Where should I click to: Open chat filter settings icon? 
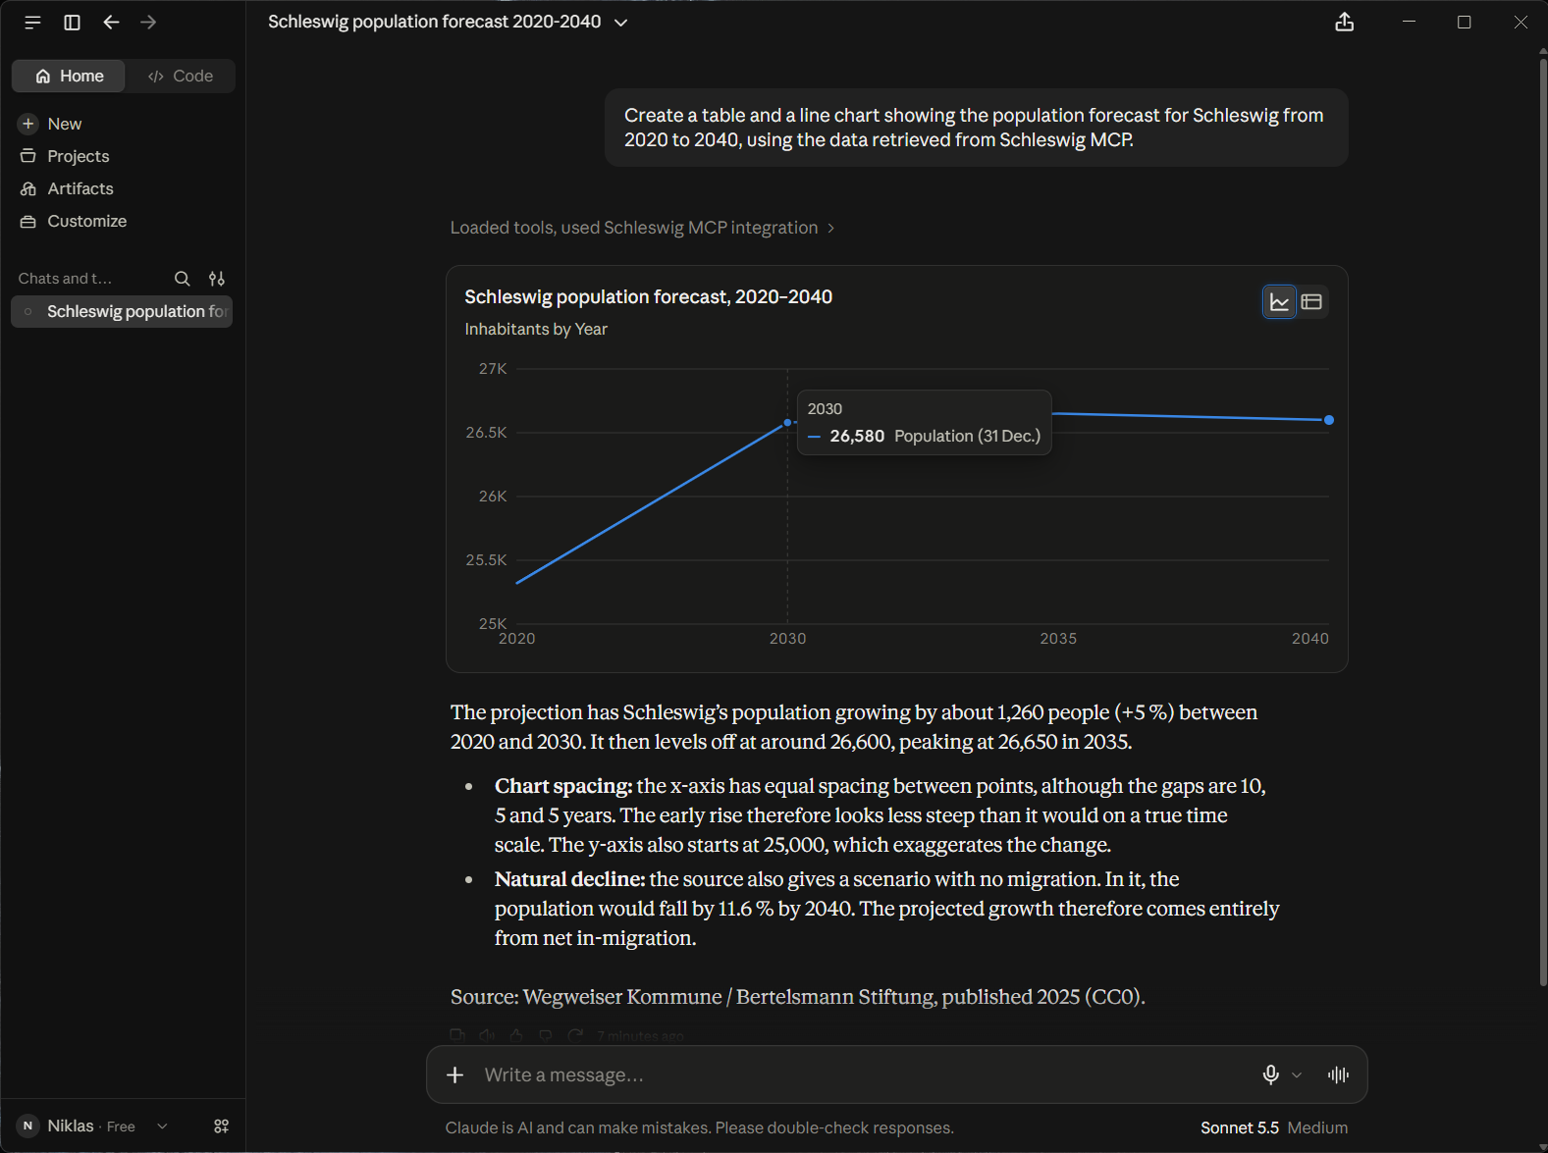pos(217,279)
